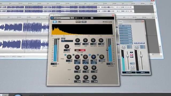Select the A compare slot on the preset bar
The height and width of the screenshot is (96, 171).
pos(71,18)
